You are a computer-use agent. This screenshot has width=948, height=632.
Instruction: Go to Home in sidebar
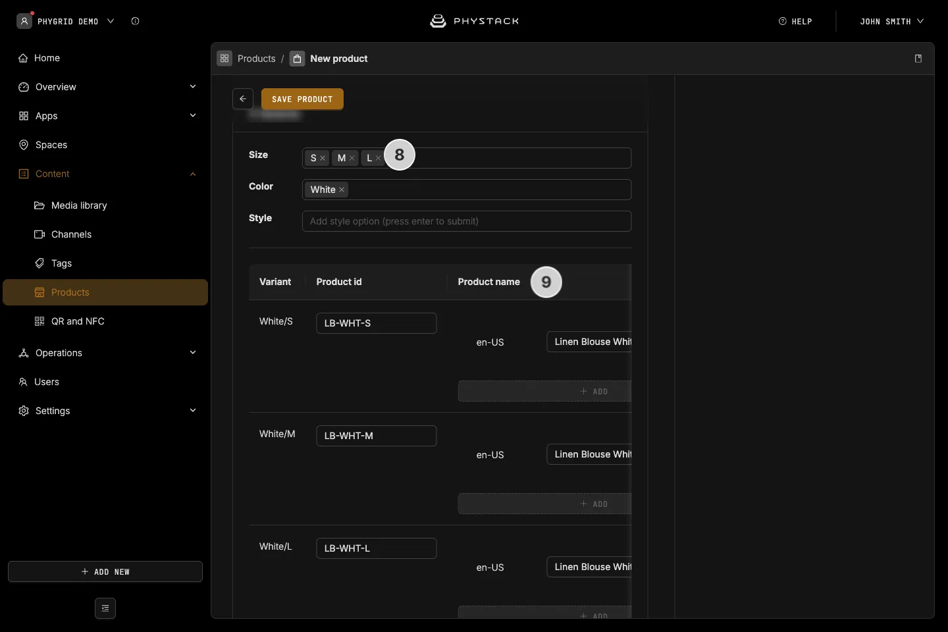point(105,58)
